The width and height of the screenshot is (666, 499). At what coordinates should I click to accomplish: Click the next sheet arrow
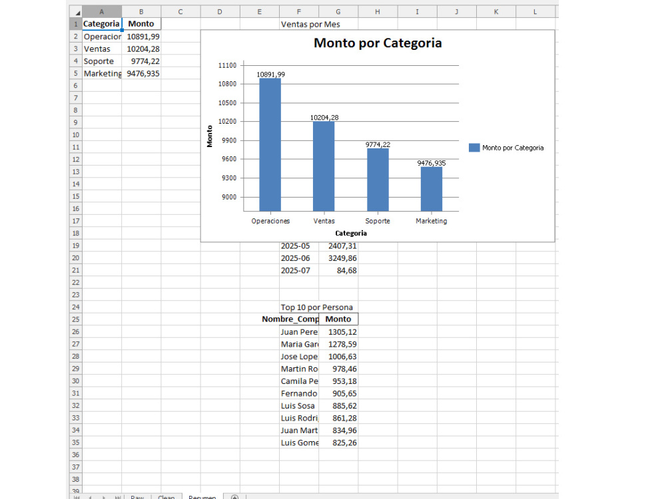(104, 497)
